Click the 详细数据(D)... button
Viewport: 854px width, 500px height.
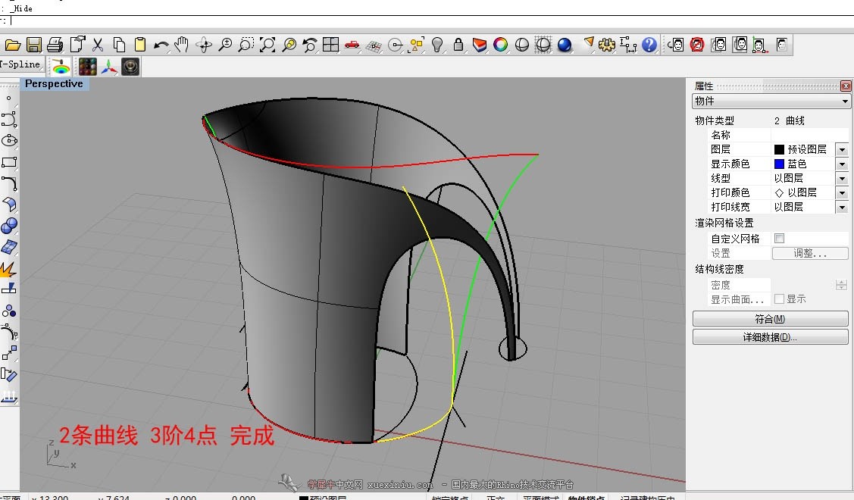[770, 337]
